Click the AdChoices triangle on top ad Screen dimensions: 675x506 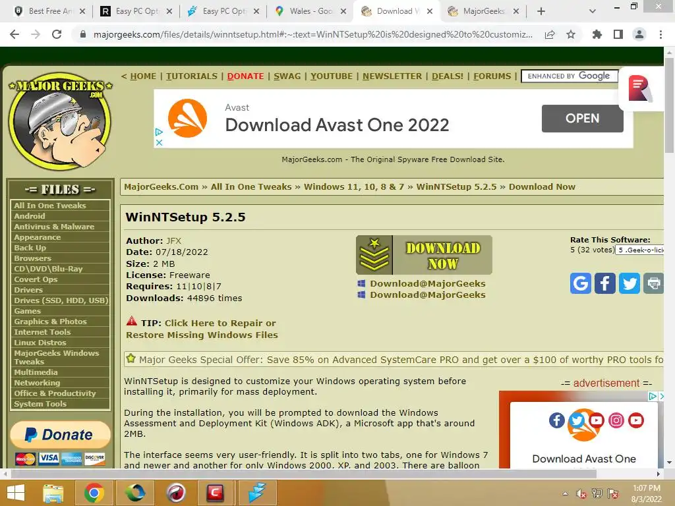tap(159, 132)
